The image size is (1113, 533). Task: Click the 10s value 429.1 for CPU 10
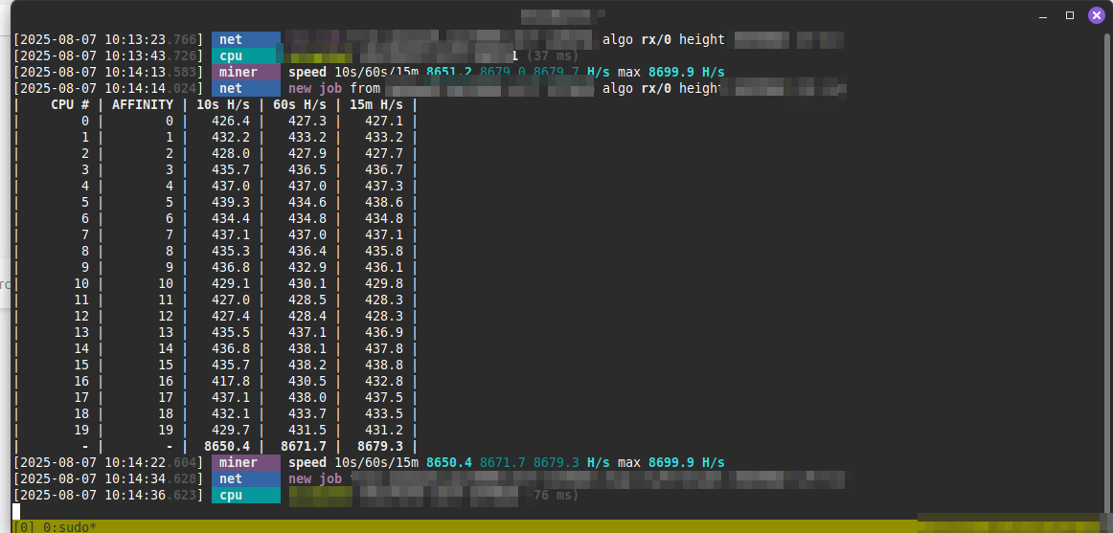pos(231,283)
